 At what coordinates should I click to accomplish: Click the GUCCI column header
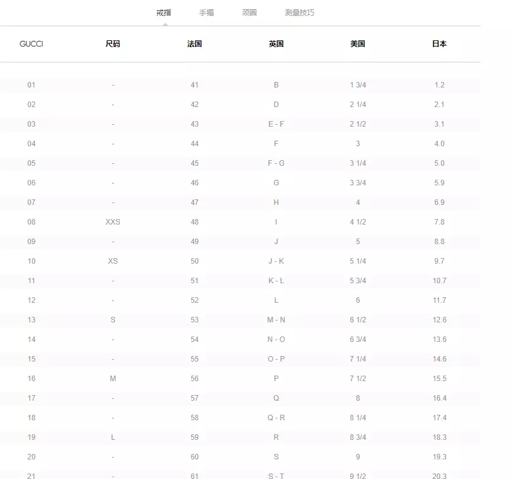click(31, 44)
